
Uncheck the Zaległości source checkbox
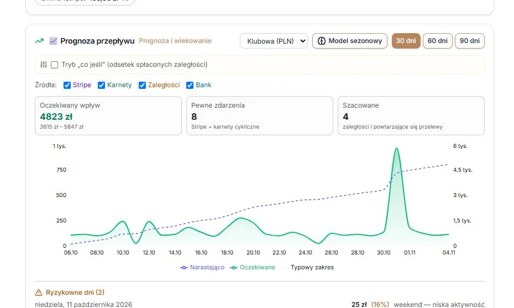[142, 85]
